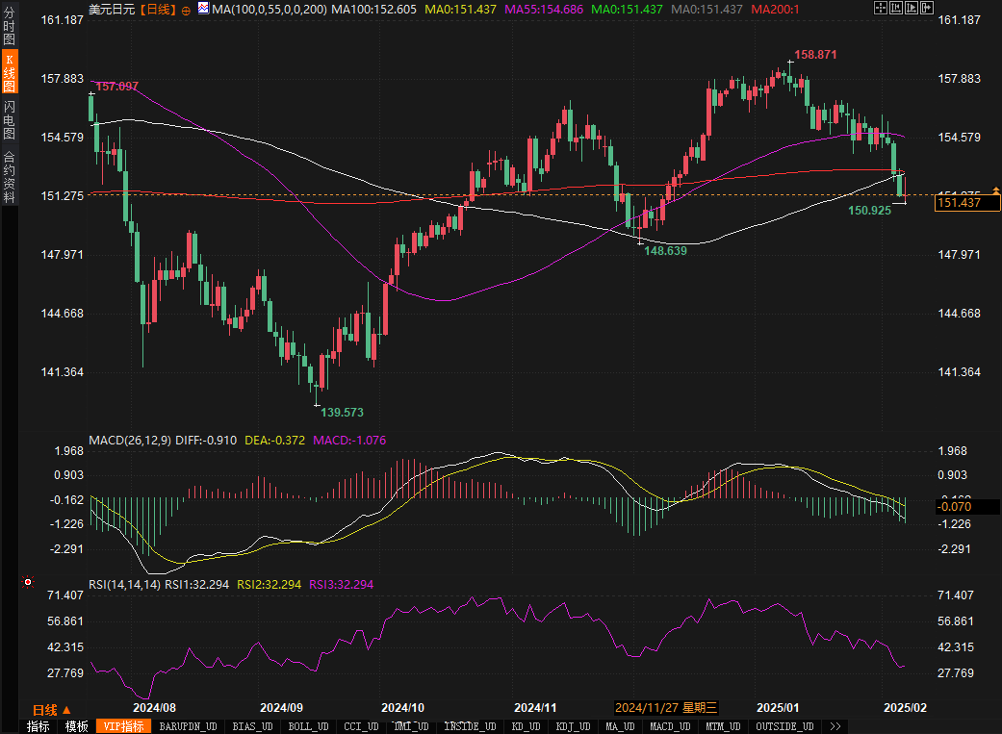The width and height of the screenshot is (1002, 734).
Task: Click the crosshair move icon at top right
Action: [x=881, y=9]
